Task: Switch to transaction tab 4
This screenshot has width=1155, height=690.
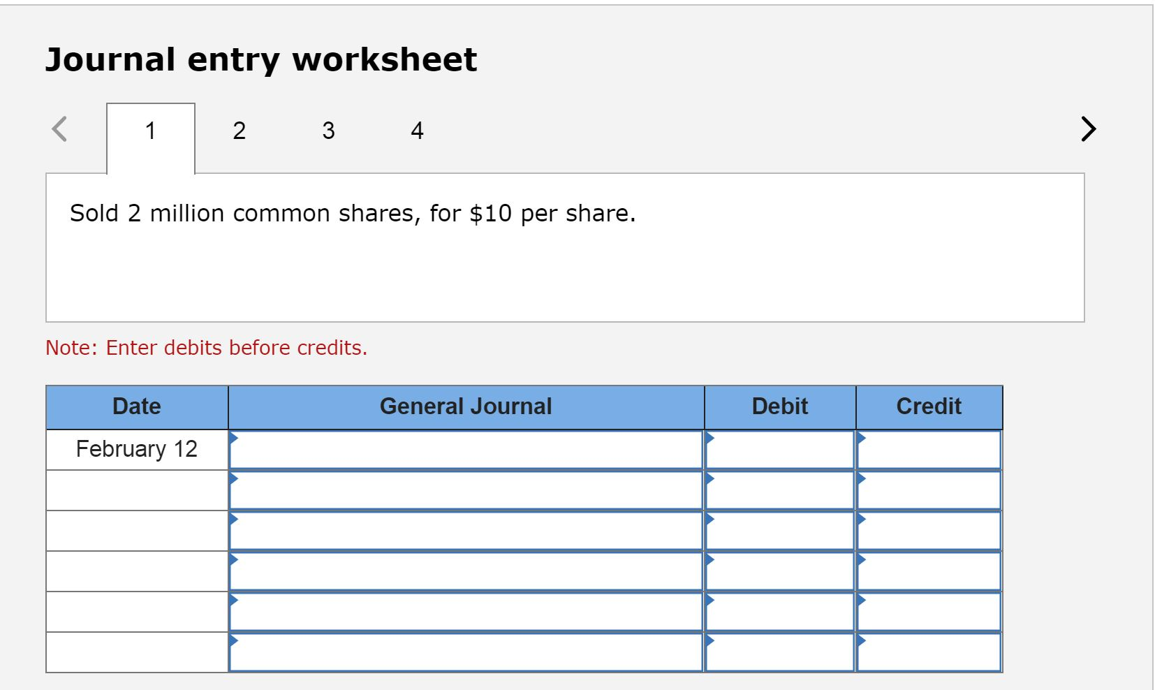Action: tap(416, 131)
